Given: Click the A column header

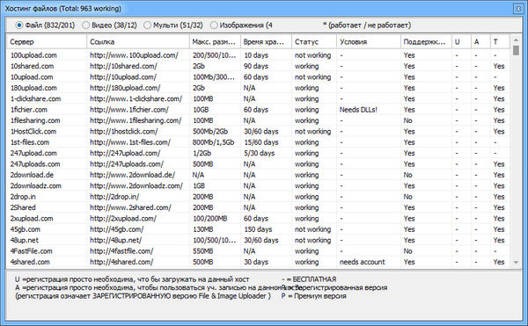Looking at the screenshot, I should [x=480, y=41].
